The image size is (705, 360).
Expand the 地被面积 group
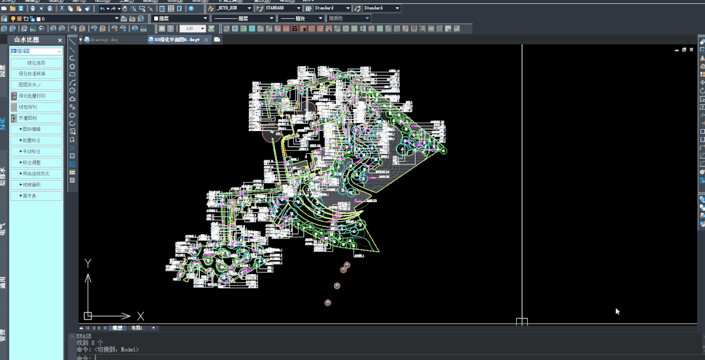coord(37,185)
